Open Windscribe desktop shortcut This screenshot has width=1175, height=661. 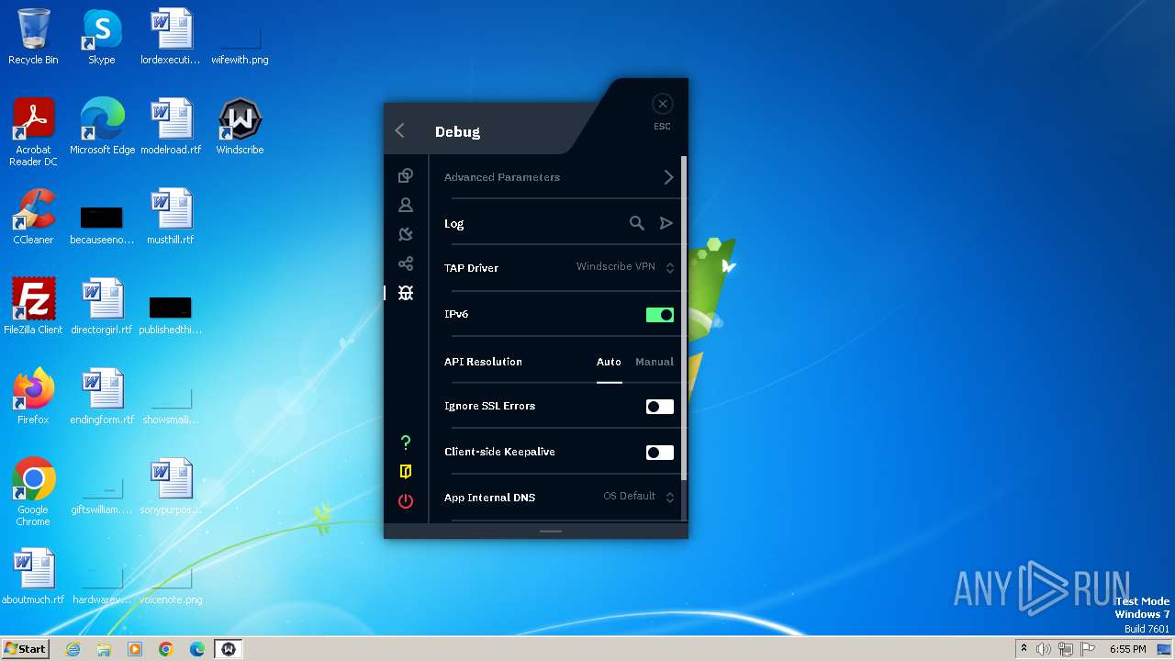click(x=240, y=127)
